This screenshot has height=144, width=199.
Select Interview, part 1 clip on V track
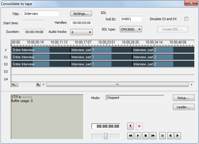[x=101, y=50]
